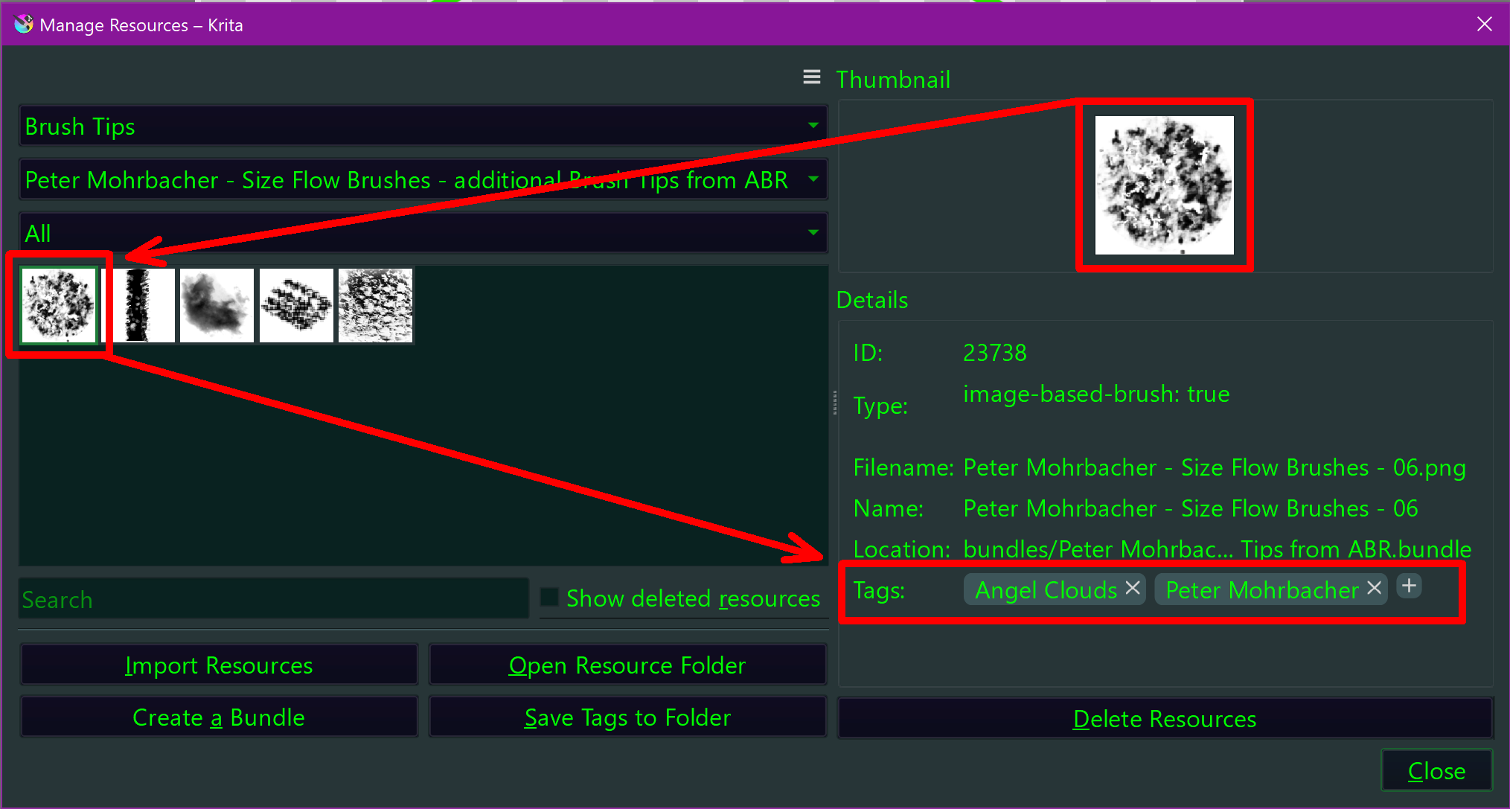Remove the Angel Clouds tag
The height and width of the screenshot is (809, 1510).
[x=1132, y=588]
